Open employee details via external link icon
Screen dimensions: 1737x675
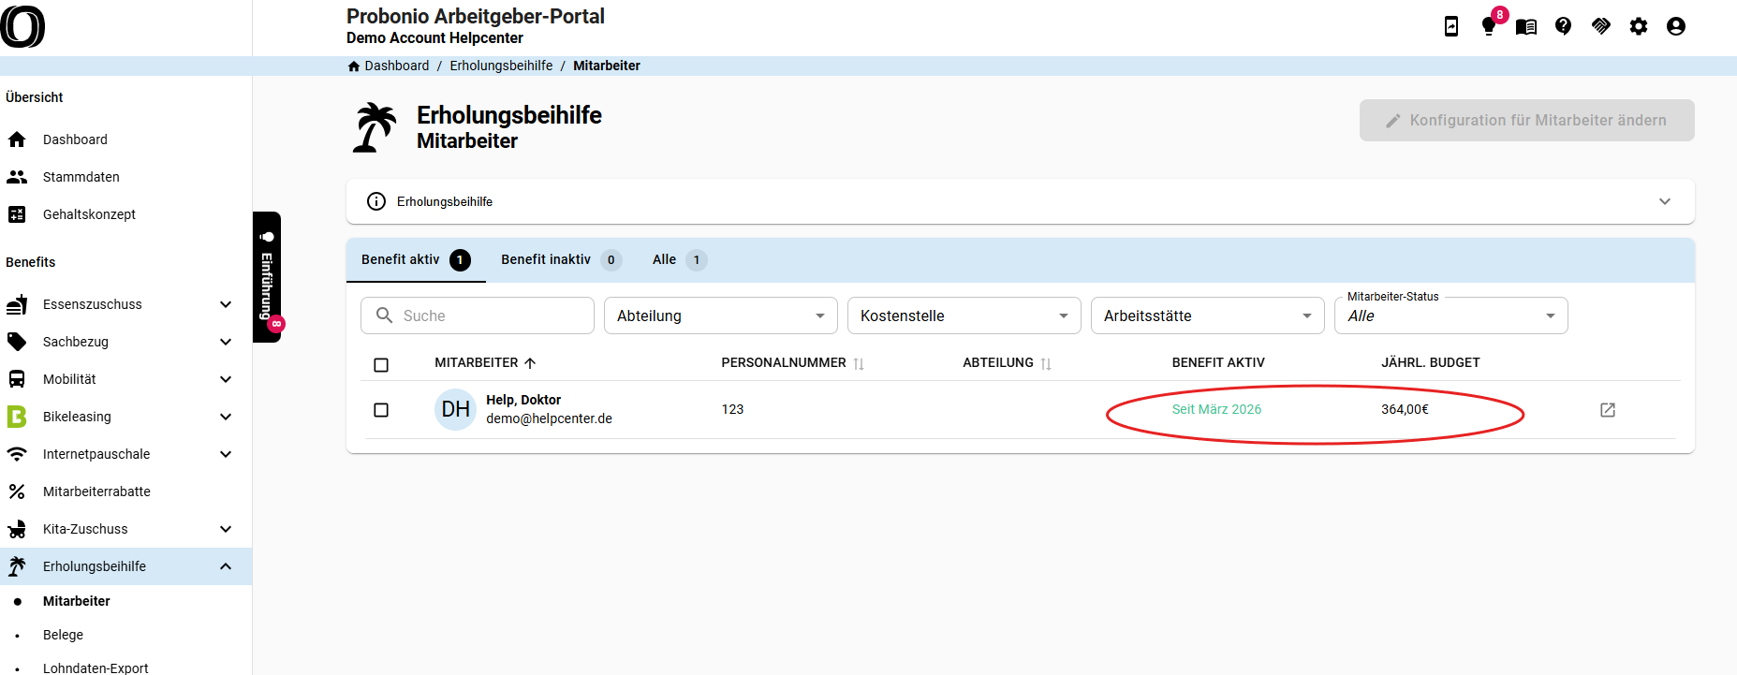[x=1608, y=410]
